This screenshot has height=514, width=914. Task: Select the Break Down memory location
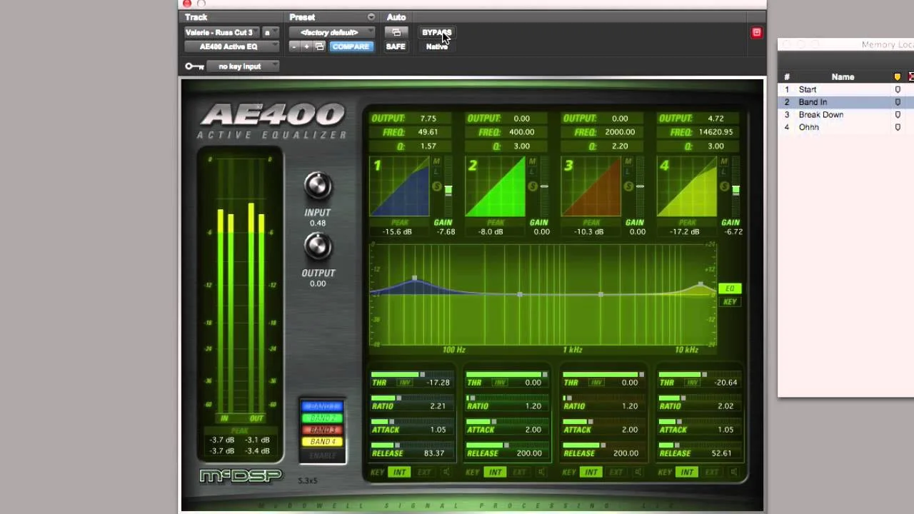pyautogui.click(x=820, y=114)
